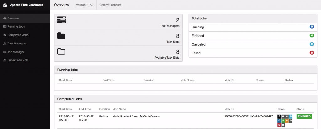
Task: Click the orange task count box
Action: 287,121
